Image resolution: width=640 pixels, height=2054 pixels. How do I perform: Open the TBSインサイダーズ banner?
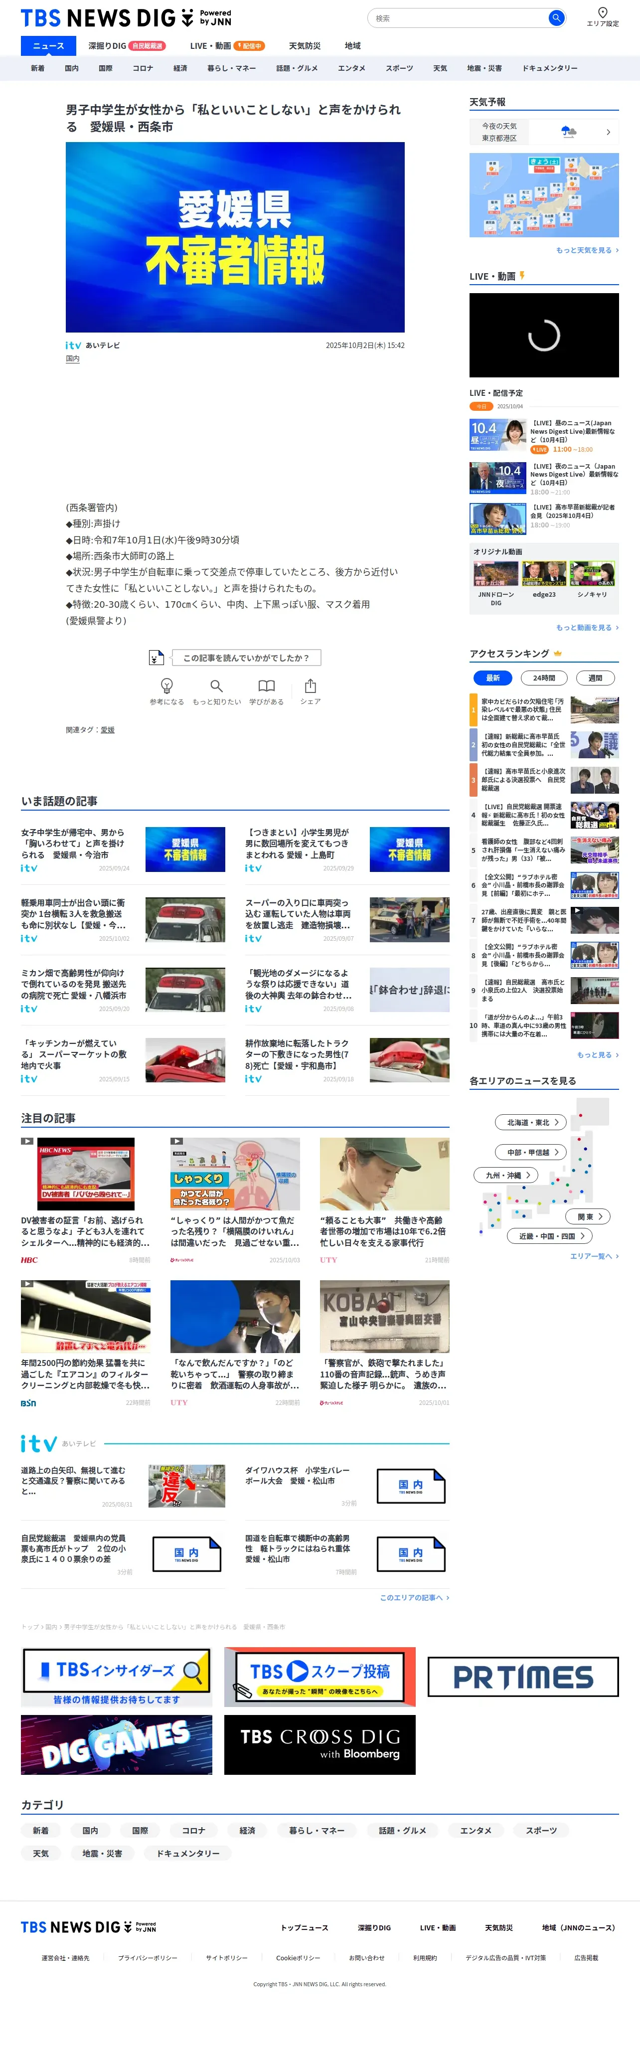[x=116, y=1677]
